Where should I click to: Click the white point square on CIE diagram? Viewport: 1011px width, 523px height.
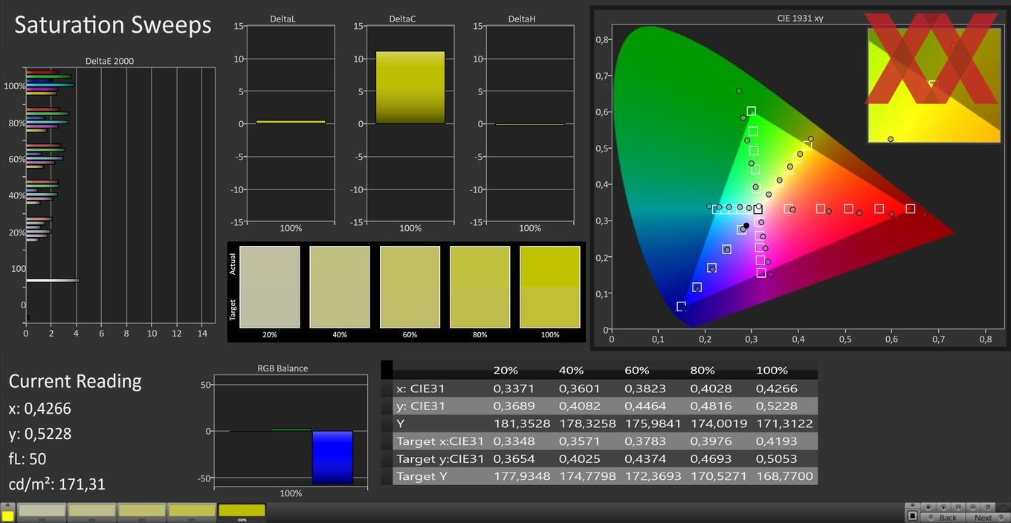pyautogui.click(x=758, y=209)
